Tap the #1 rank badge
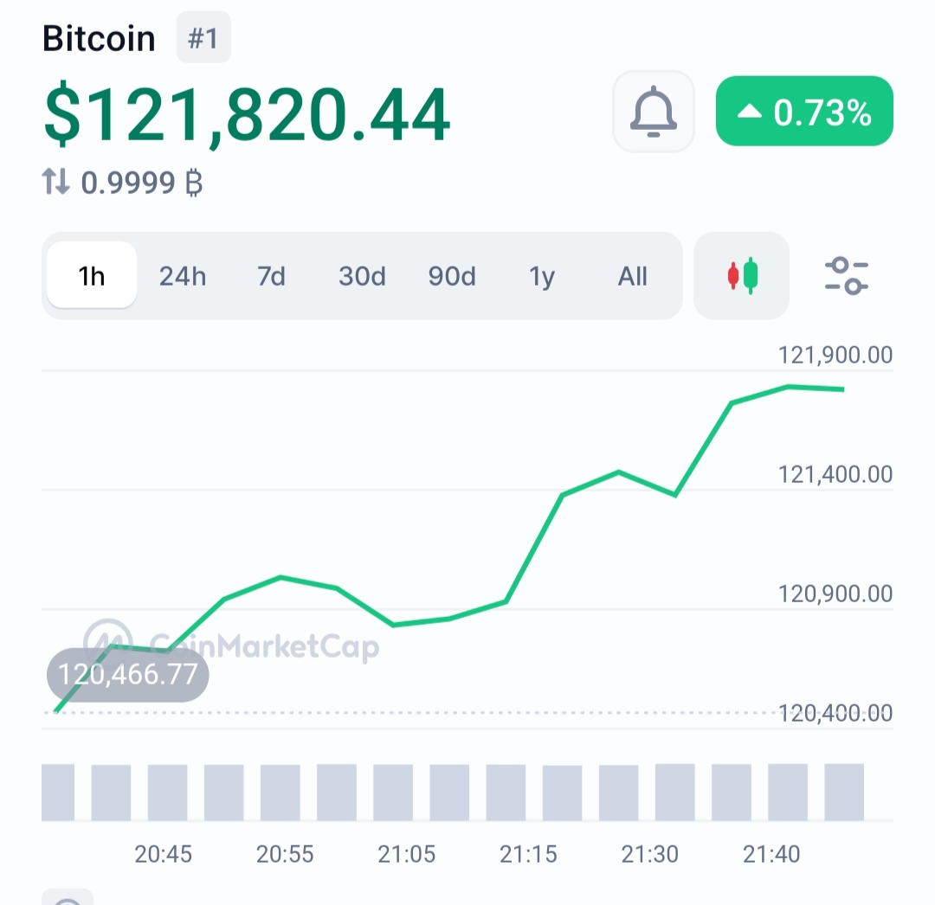Image resolution: width=935 pixels, height=905 pixels. point(203,37)
